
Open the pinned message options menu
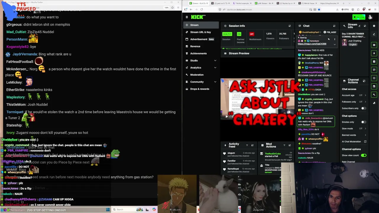point(335,39)
